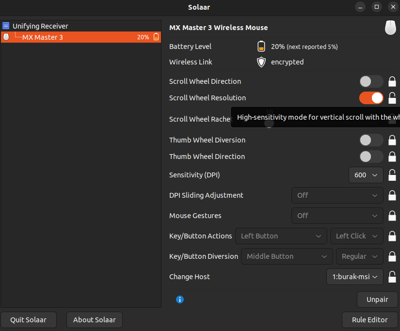Screen dimensions: 400x331
Task: Click the '20% (next reported 5%)' battery text
Action: click(304, 47)
